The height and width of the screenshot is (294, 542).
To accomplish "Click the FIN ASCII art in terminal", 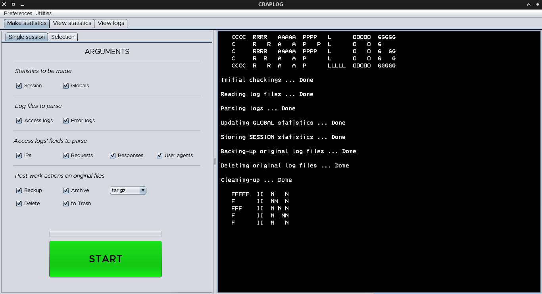I will click(x=260, y=209).
